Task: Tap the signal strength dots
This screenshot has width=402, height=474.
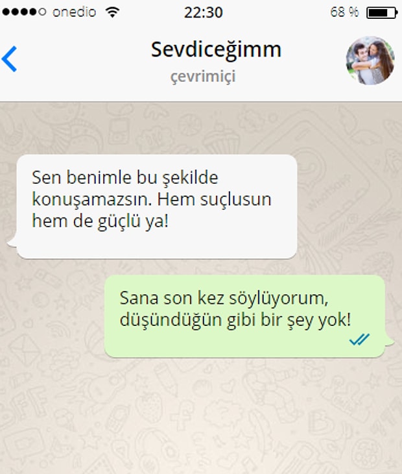Action: click(24, 12)
